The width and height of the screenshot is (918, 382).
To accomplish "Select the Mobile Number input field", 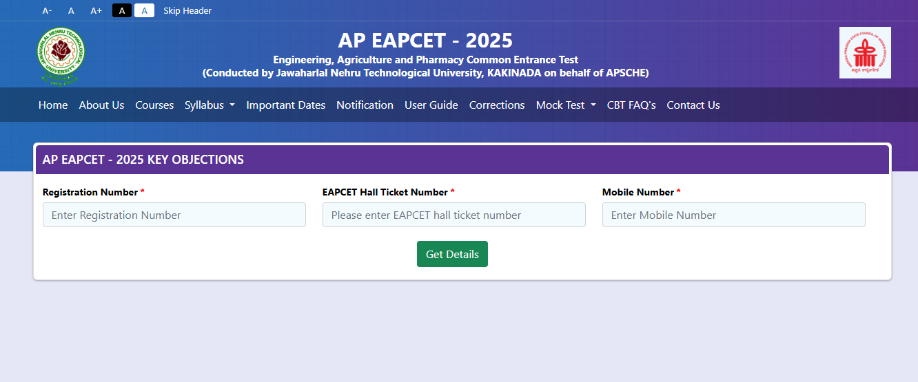I will [x=734, y=215].
